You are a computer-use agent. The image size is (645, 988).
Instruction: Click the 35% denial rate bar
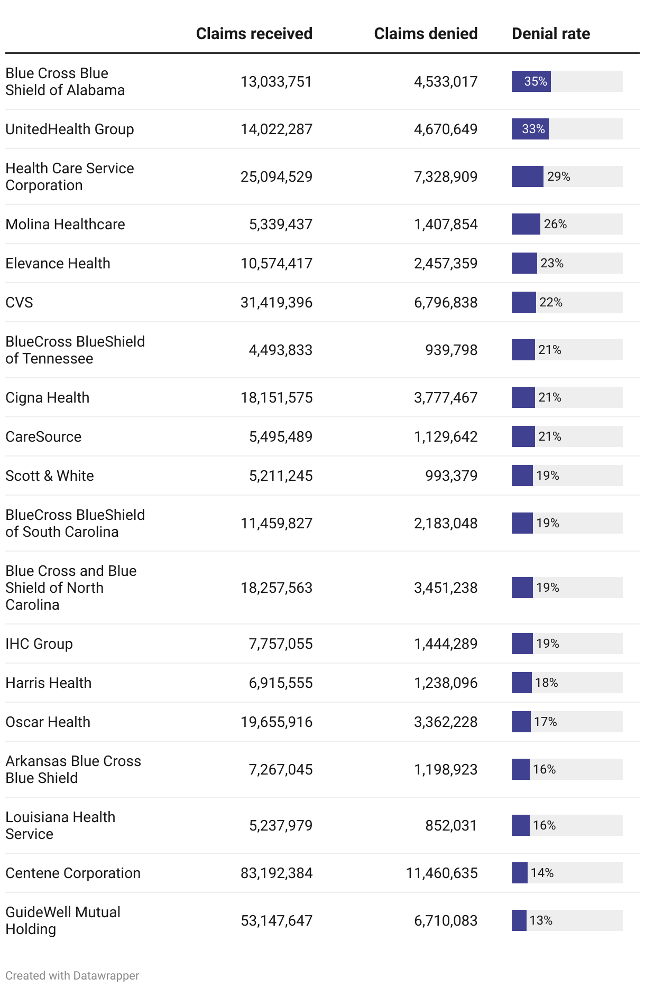click(531, 81)
